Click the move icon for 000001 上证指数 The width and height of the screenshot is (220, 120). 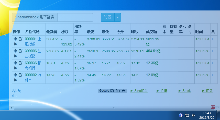point(15,39)
